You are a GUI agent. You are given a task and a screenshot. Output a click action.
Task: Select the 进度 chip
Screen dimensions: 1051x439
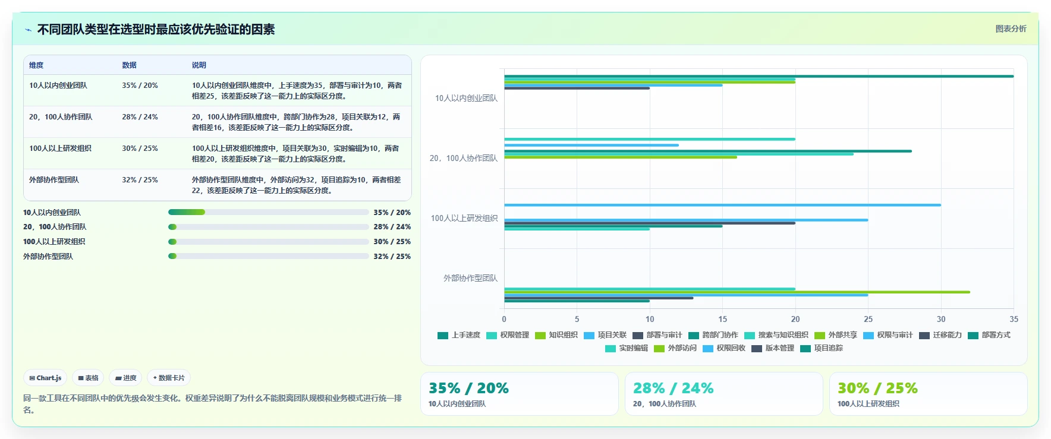(x=125, y=378)
